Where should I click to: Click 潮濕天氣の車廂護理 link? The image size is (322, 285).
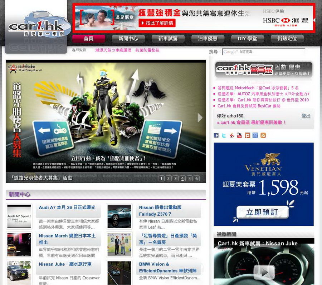[x=113, y=50]
